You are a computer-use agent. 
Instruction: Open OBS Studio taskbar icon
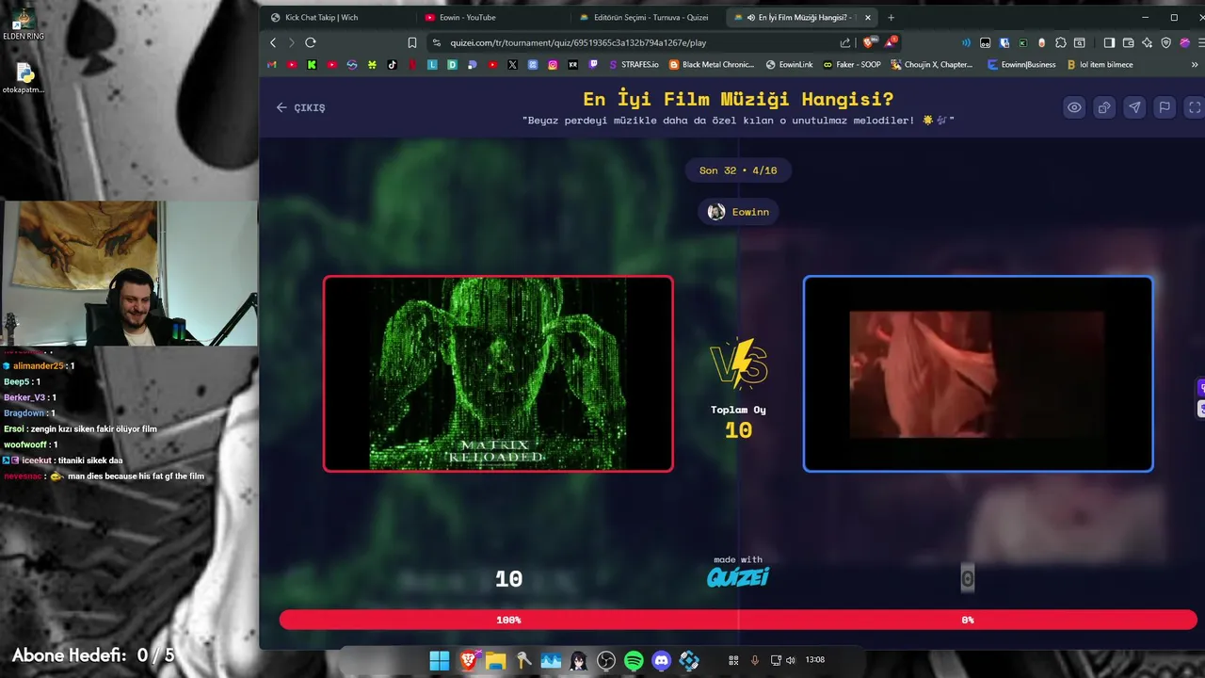pyautogui.click(x=606, y=660)
